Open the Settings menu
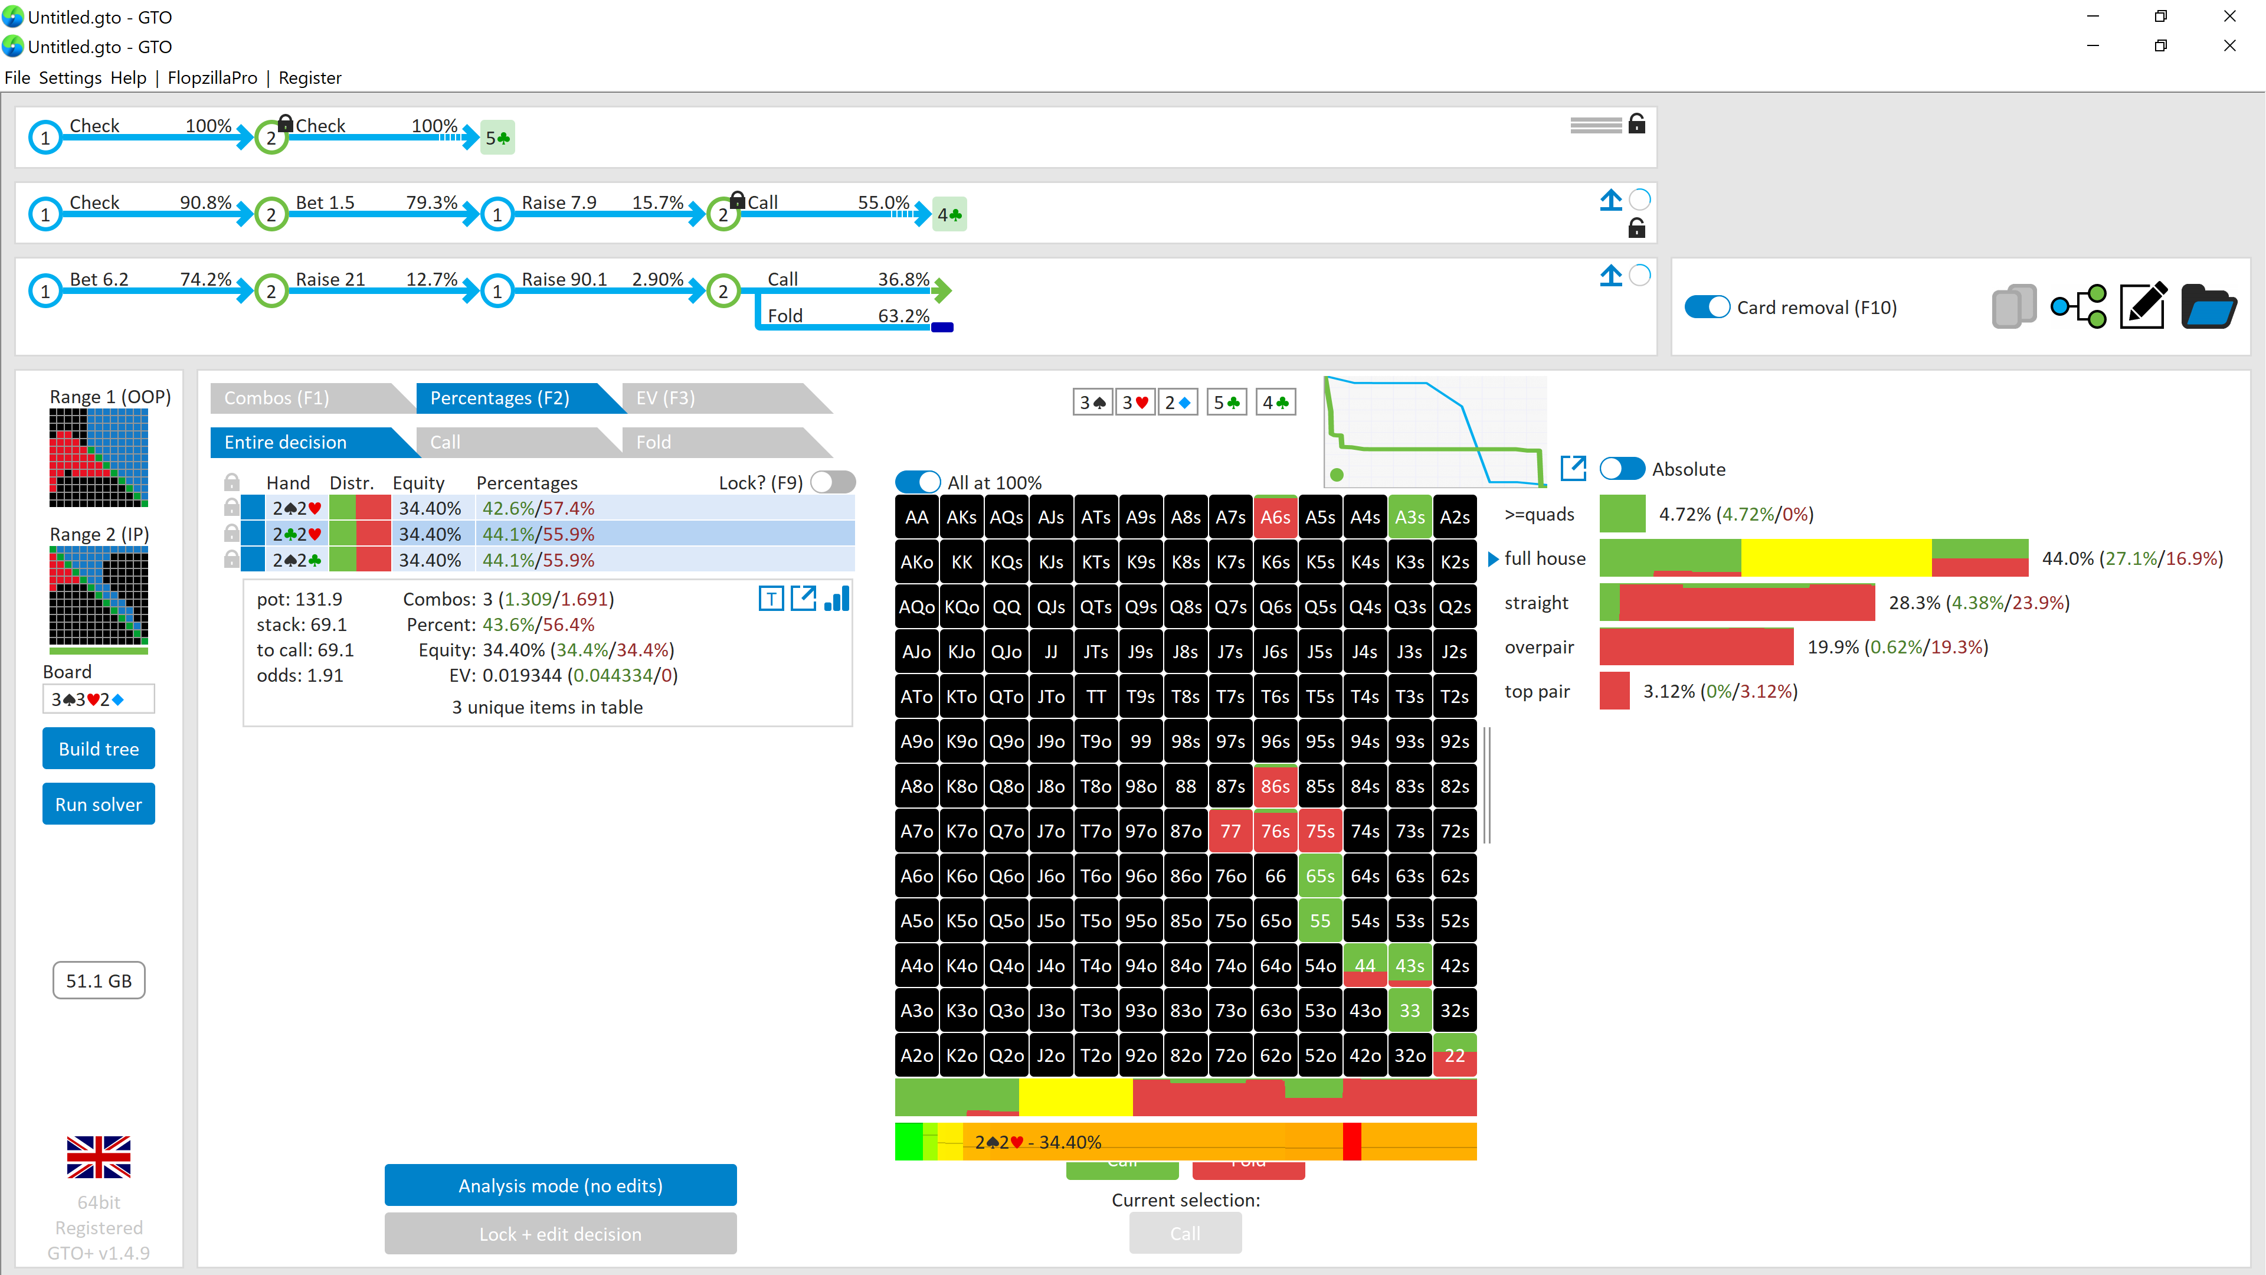 point(70,77)
